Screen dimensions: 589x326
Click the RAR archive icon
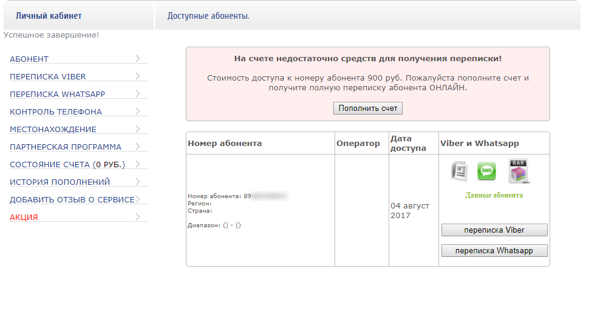tap(518, 171)
